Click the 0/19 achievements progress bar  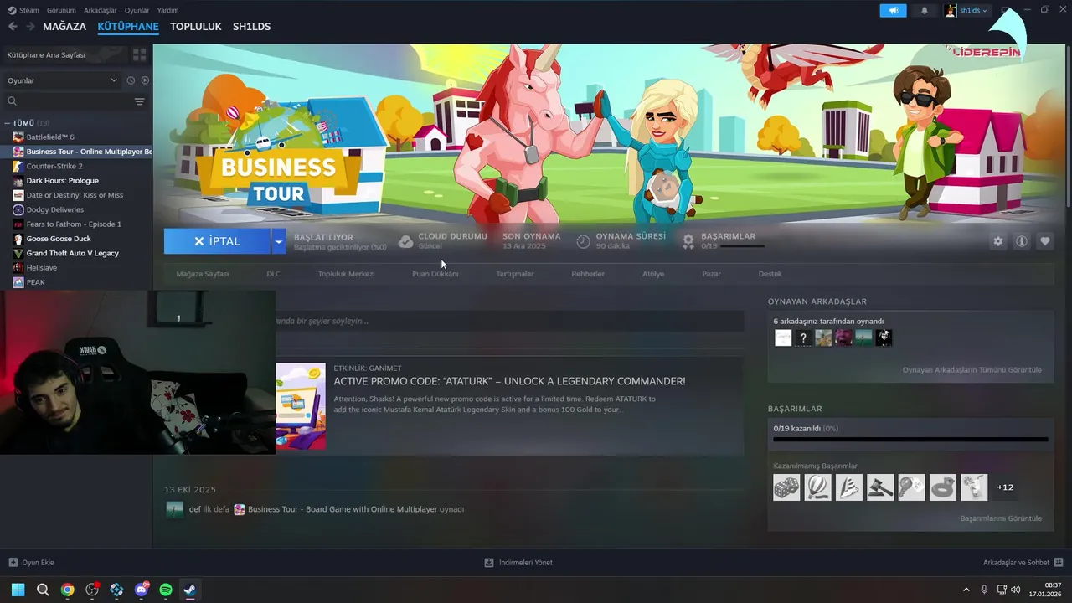(910, 439)
